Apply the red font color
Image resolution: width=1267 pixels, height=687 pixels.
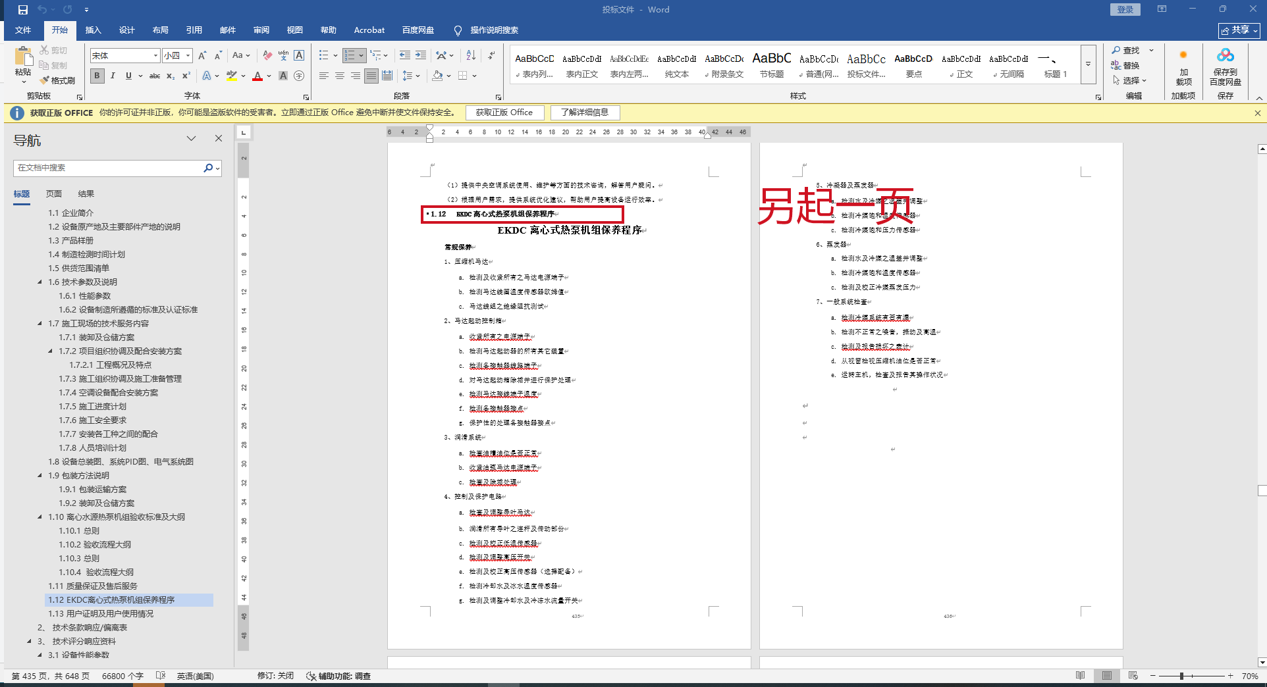click(257, 76)
